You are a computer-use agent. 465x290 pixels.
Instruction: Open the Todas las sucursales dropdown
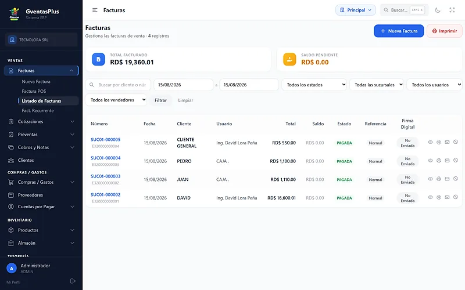[377, 85]
